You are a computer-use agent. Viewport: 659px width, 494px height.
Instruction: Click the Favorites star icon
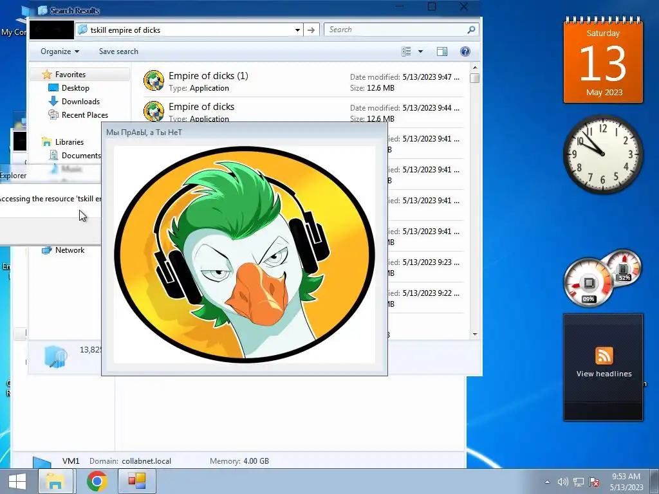pos(46,75)
